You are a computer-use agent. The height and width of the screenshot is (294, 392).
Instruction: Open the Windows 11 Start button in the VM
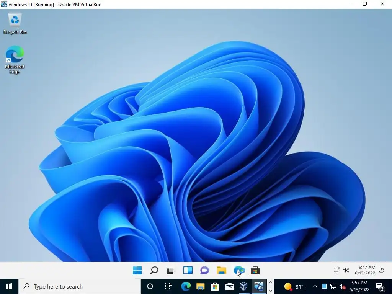[x=137, y=270]
